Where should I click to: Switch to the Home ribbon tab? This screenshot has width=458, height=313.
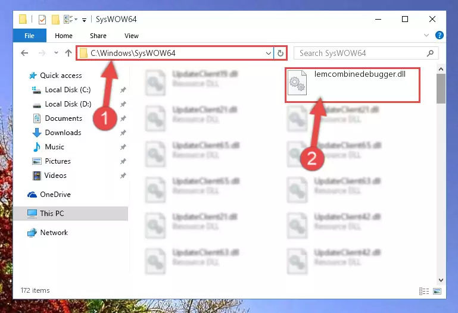coord(64,36)
